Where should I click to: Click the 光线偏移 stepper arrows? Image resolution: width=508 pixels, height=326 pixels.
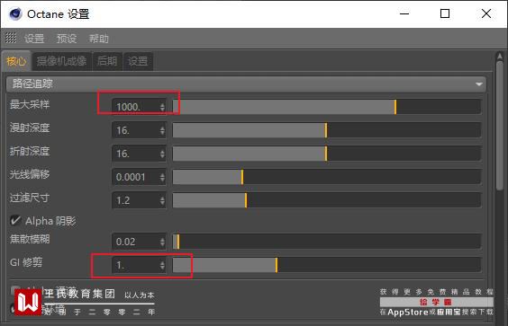[162, 178]
